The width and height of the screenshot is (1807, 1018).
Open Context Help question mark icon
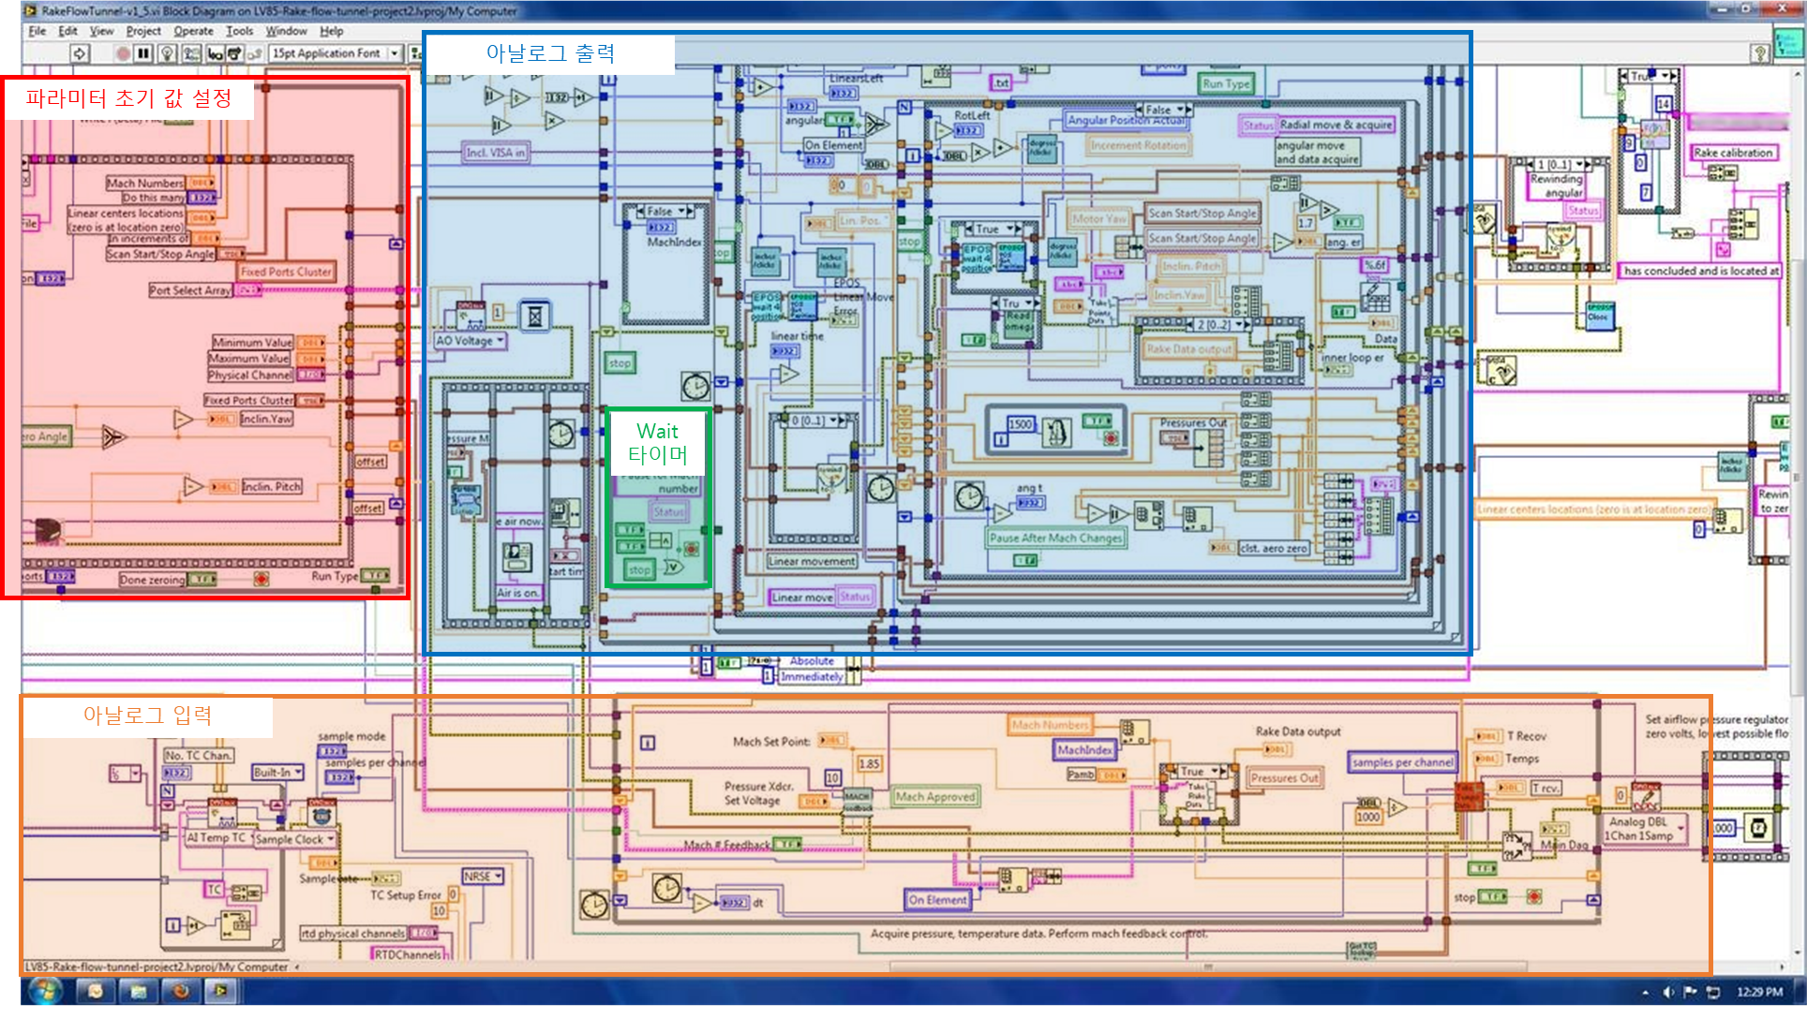coord(1760,53)
